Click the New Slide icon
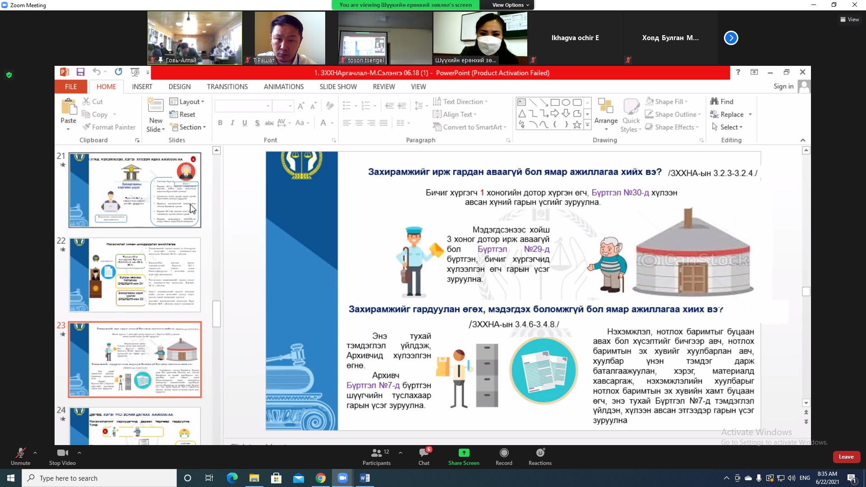 tap(156, 105)
